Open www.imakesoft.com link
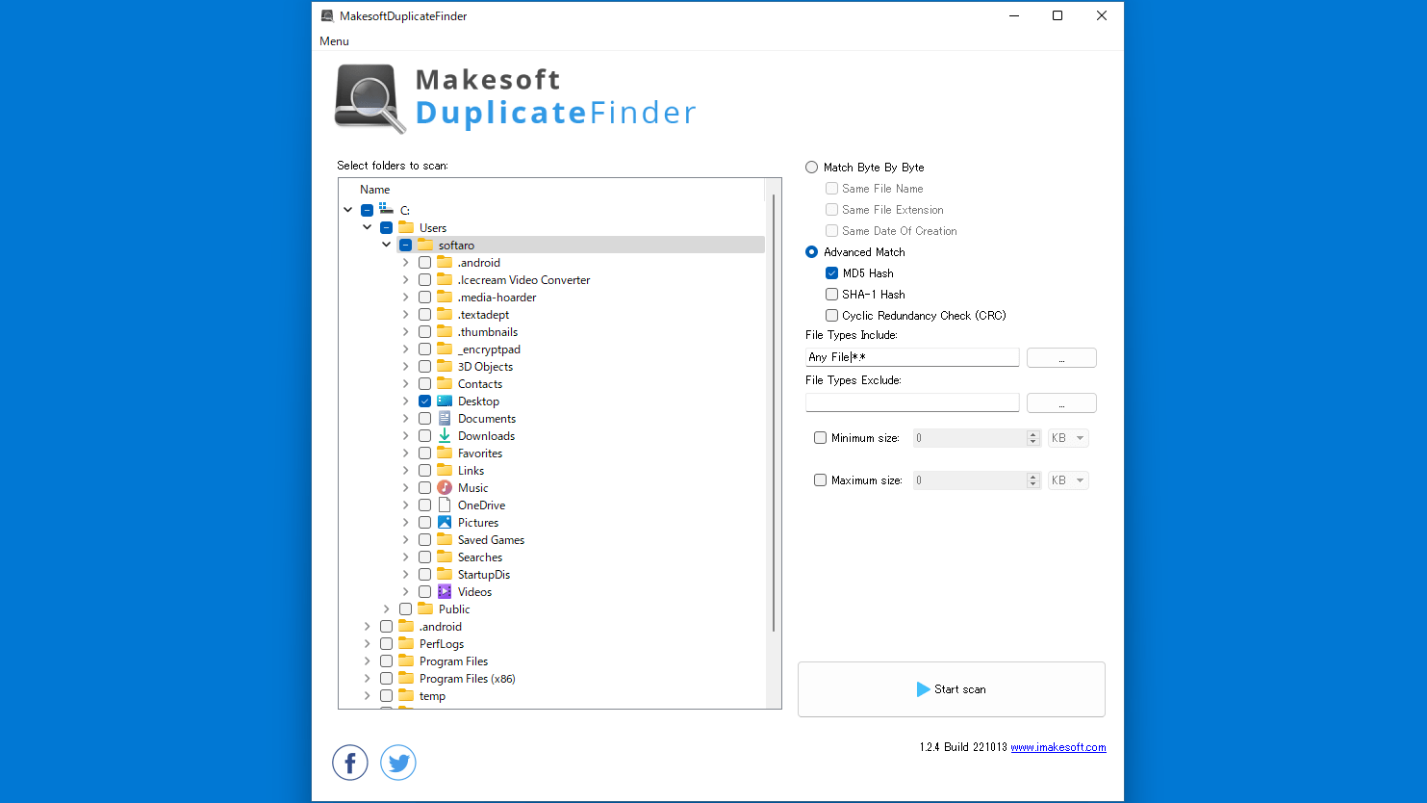This screenshot has height=803, width=1427. coord(1058,747)
